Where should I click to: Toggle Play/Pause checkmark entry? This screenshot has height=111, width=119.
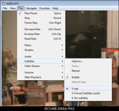pos(41,13)
